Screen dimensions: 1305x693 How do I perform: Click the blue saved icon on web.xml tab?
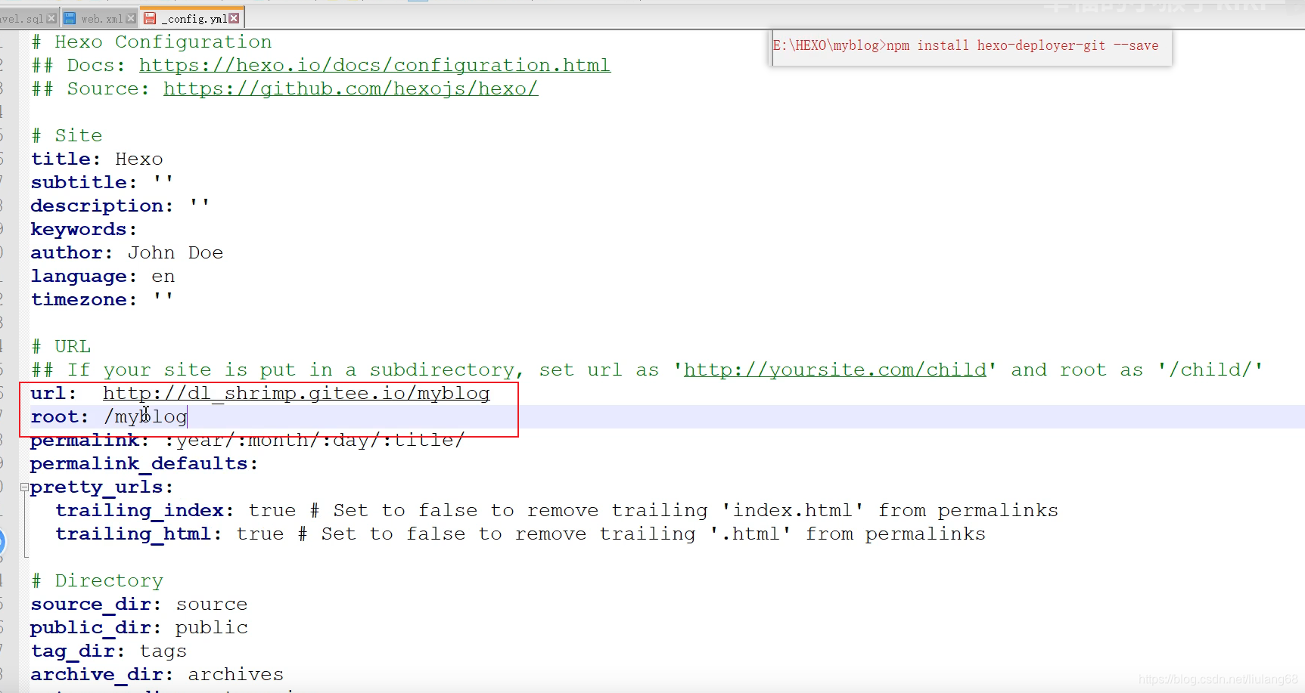tap(70, 18)
